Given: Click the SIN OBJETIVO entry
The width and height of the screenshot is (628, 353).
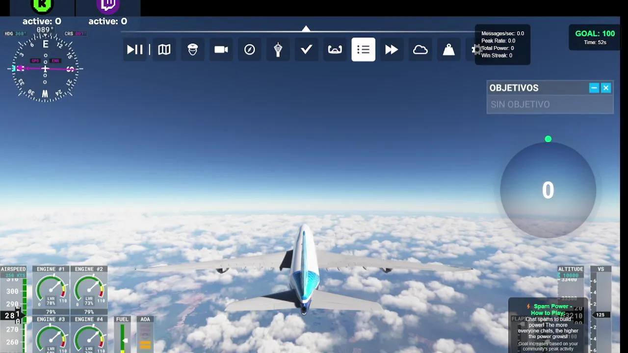Looking at the screenshot, I should 550,104.
